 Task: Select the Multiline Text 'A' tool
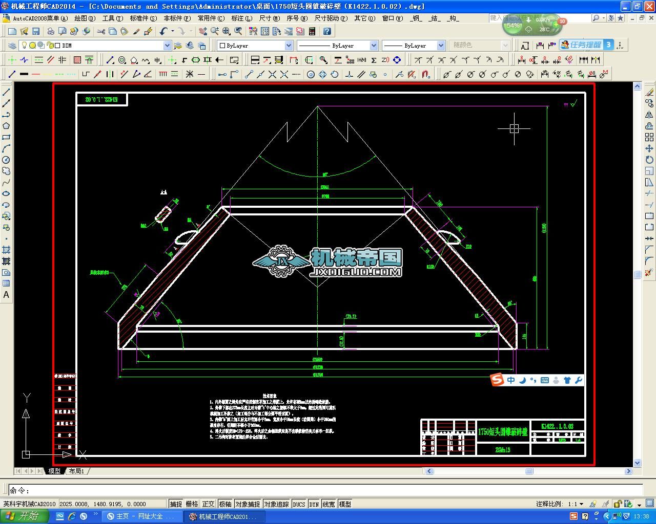6,295
